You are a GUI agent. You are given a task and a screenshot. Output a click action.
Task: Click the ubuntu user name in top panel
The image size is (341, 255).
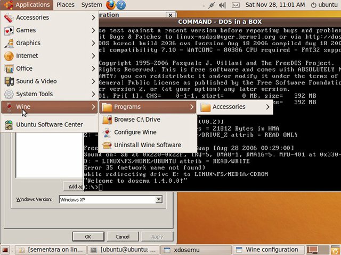tap(328, 5)
